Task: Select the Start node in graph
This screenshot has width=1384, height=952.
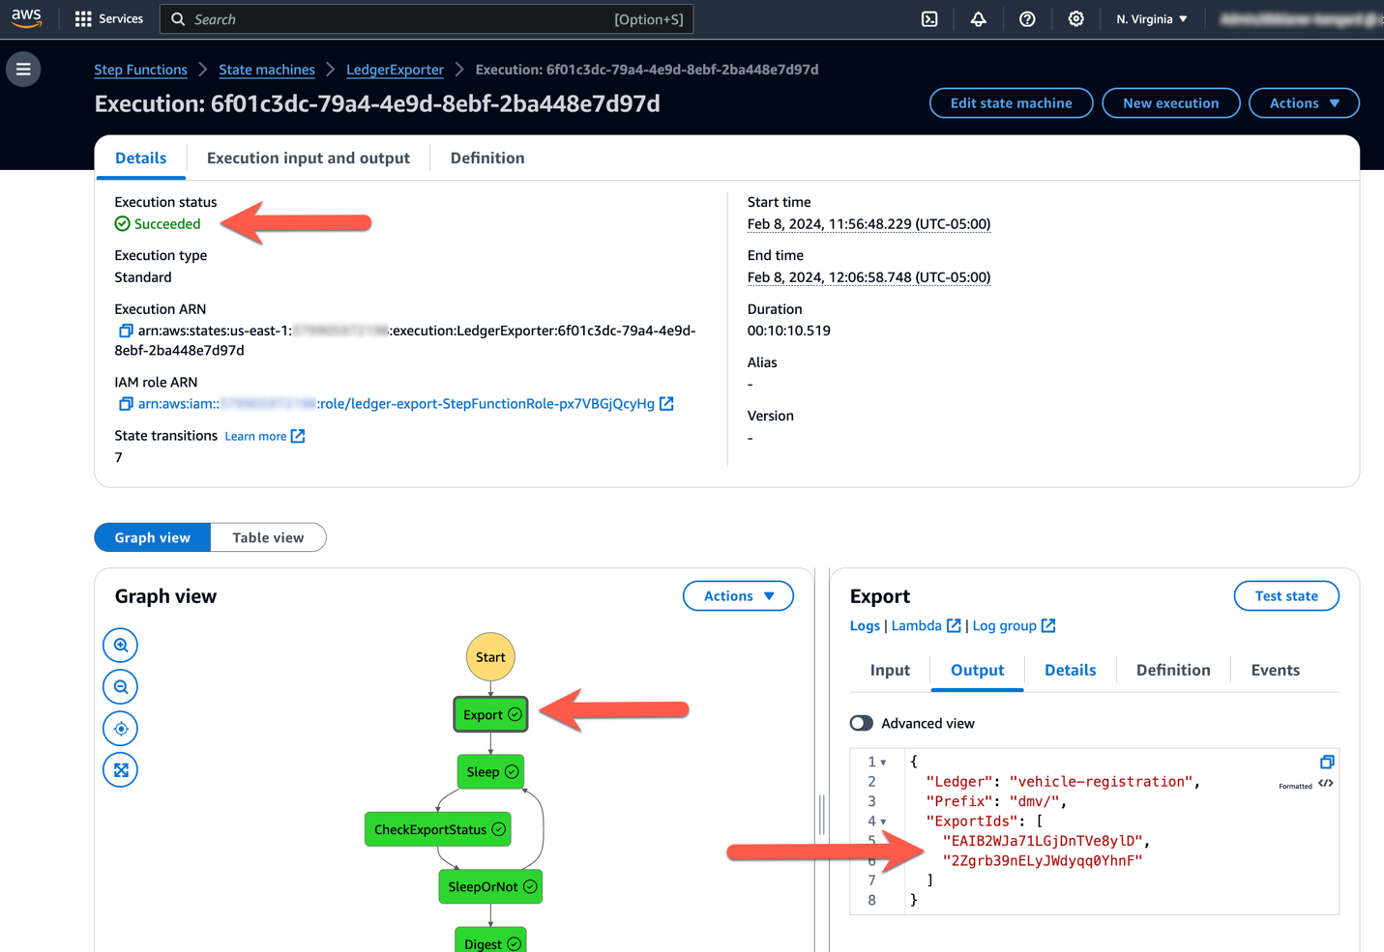Action: pos(490,657)
